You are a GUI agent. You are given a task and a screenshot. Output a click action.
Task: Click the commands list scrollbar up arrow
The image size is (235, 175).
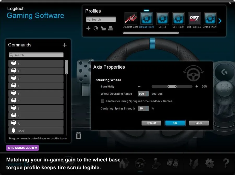click(66, 61)
